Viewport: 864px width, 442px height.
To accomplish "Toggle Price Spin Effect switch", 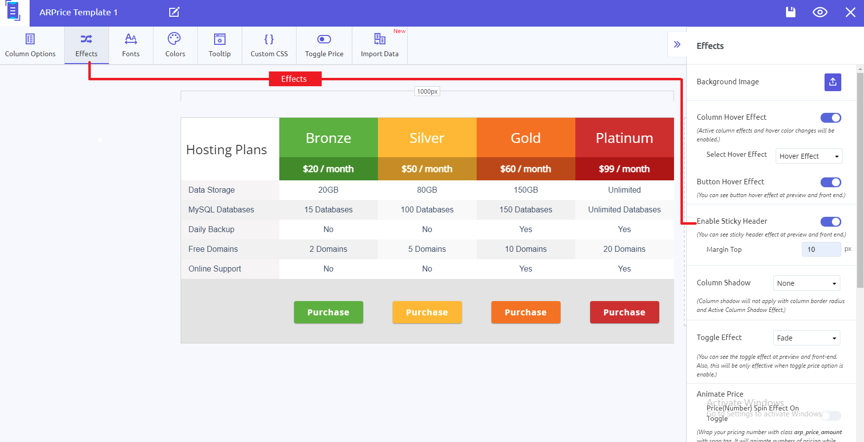I will coord(831,416).
